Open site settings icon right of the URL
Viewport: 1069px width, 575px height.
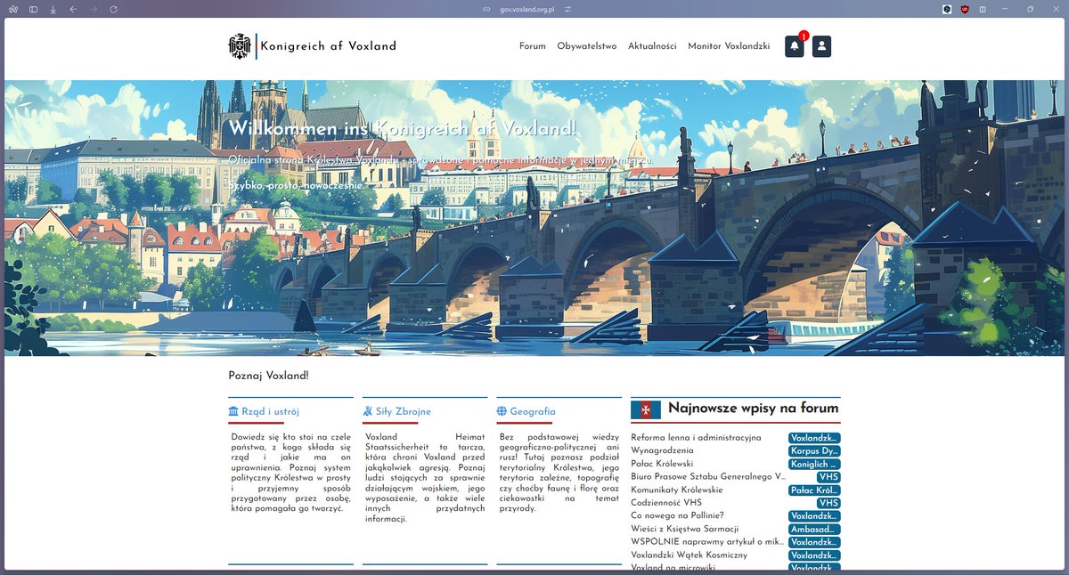567,9
